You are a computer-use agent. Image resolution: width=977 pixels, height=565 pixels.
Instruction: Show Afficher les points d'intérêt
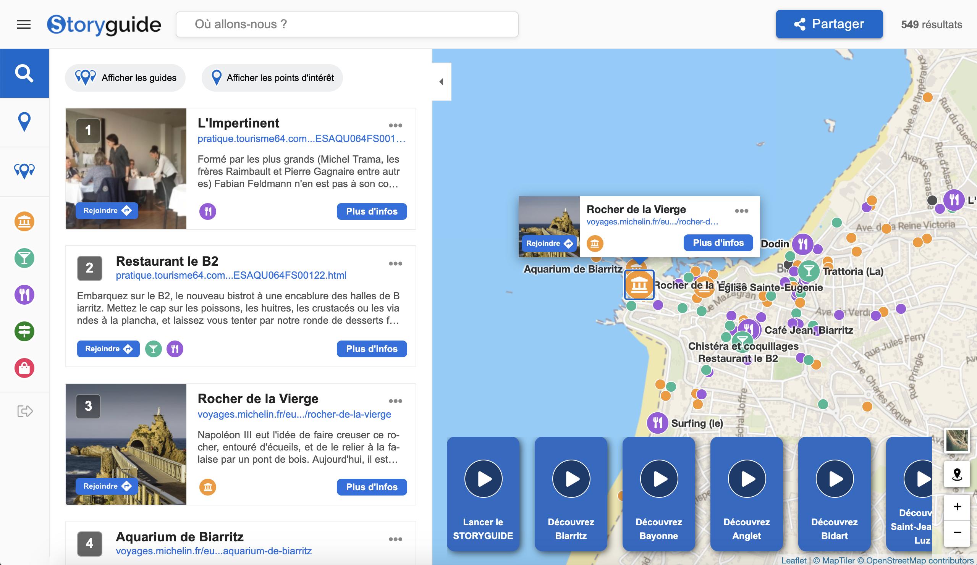[x=272, y=78]
